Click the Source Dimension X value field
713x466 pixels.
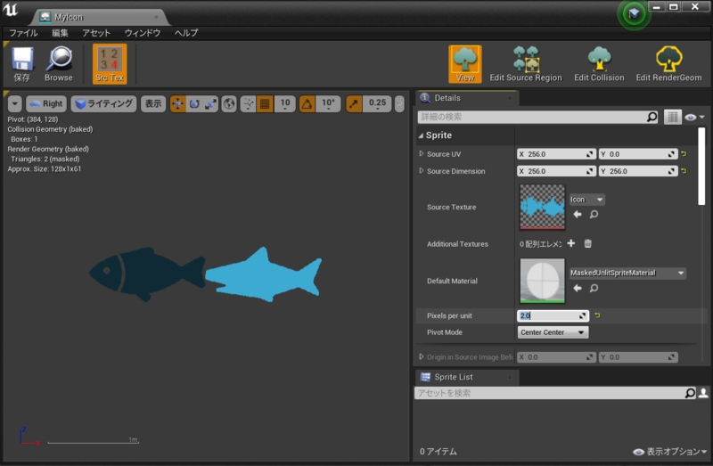(x=556, y=171)
